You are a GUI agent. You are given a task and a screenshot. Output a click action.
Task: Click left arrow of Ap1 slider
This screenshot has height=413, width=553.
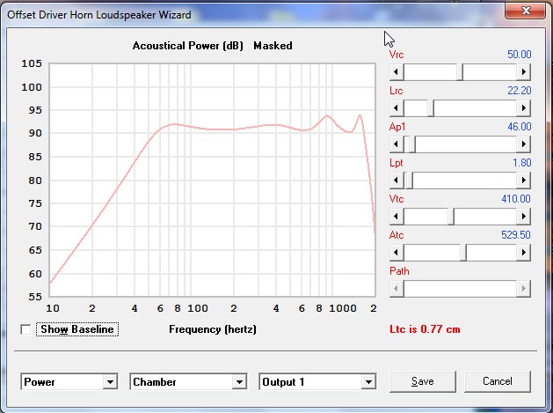[x=397, y=144]
